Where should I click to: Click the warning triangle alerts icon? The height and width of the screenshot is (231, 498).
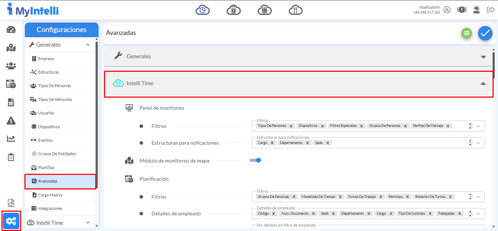(x=11, y=121)
